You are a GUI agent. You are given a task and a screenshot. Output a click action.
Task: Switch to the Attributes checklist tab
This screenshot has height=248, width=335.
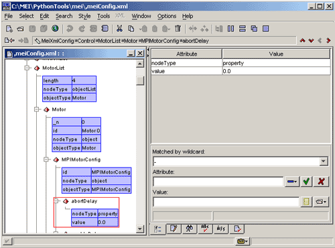(x=157, y=229)
